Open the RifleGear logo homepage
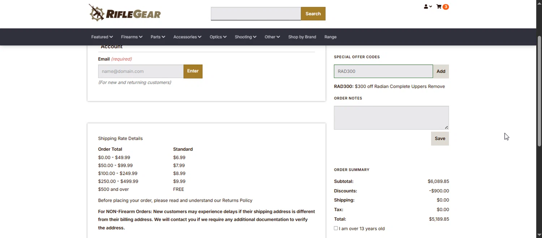Screen dimensions: 542x238 [x=125, y=12]
